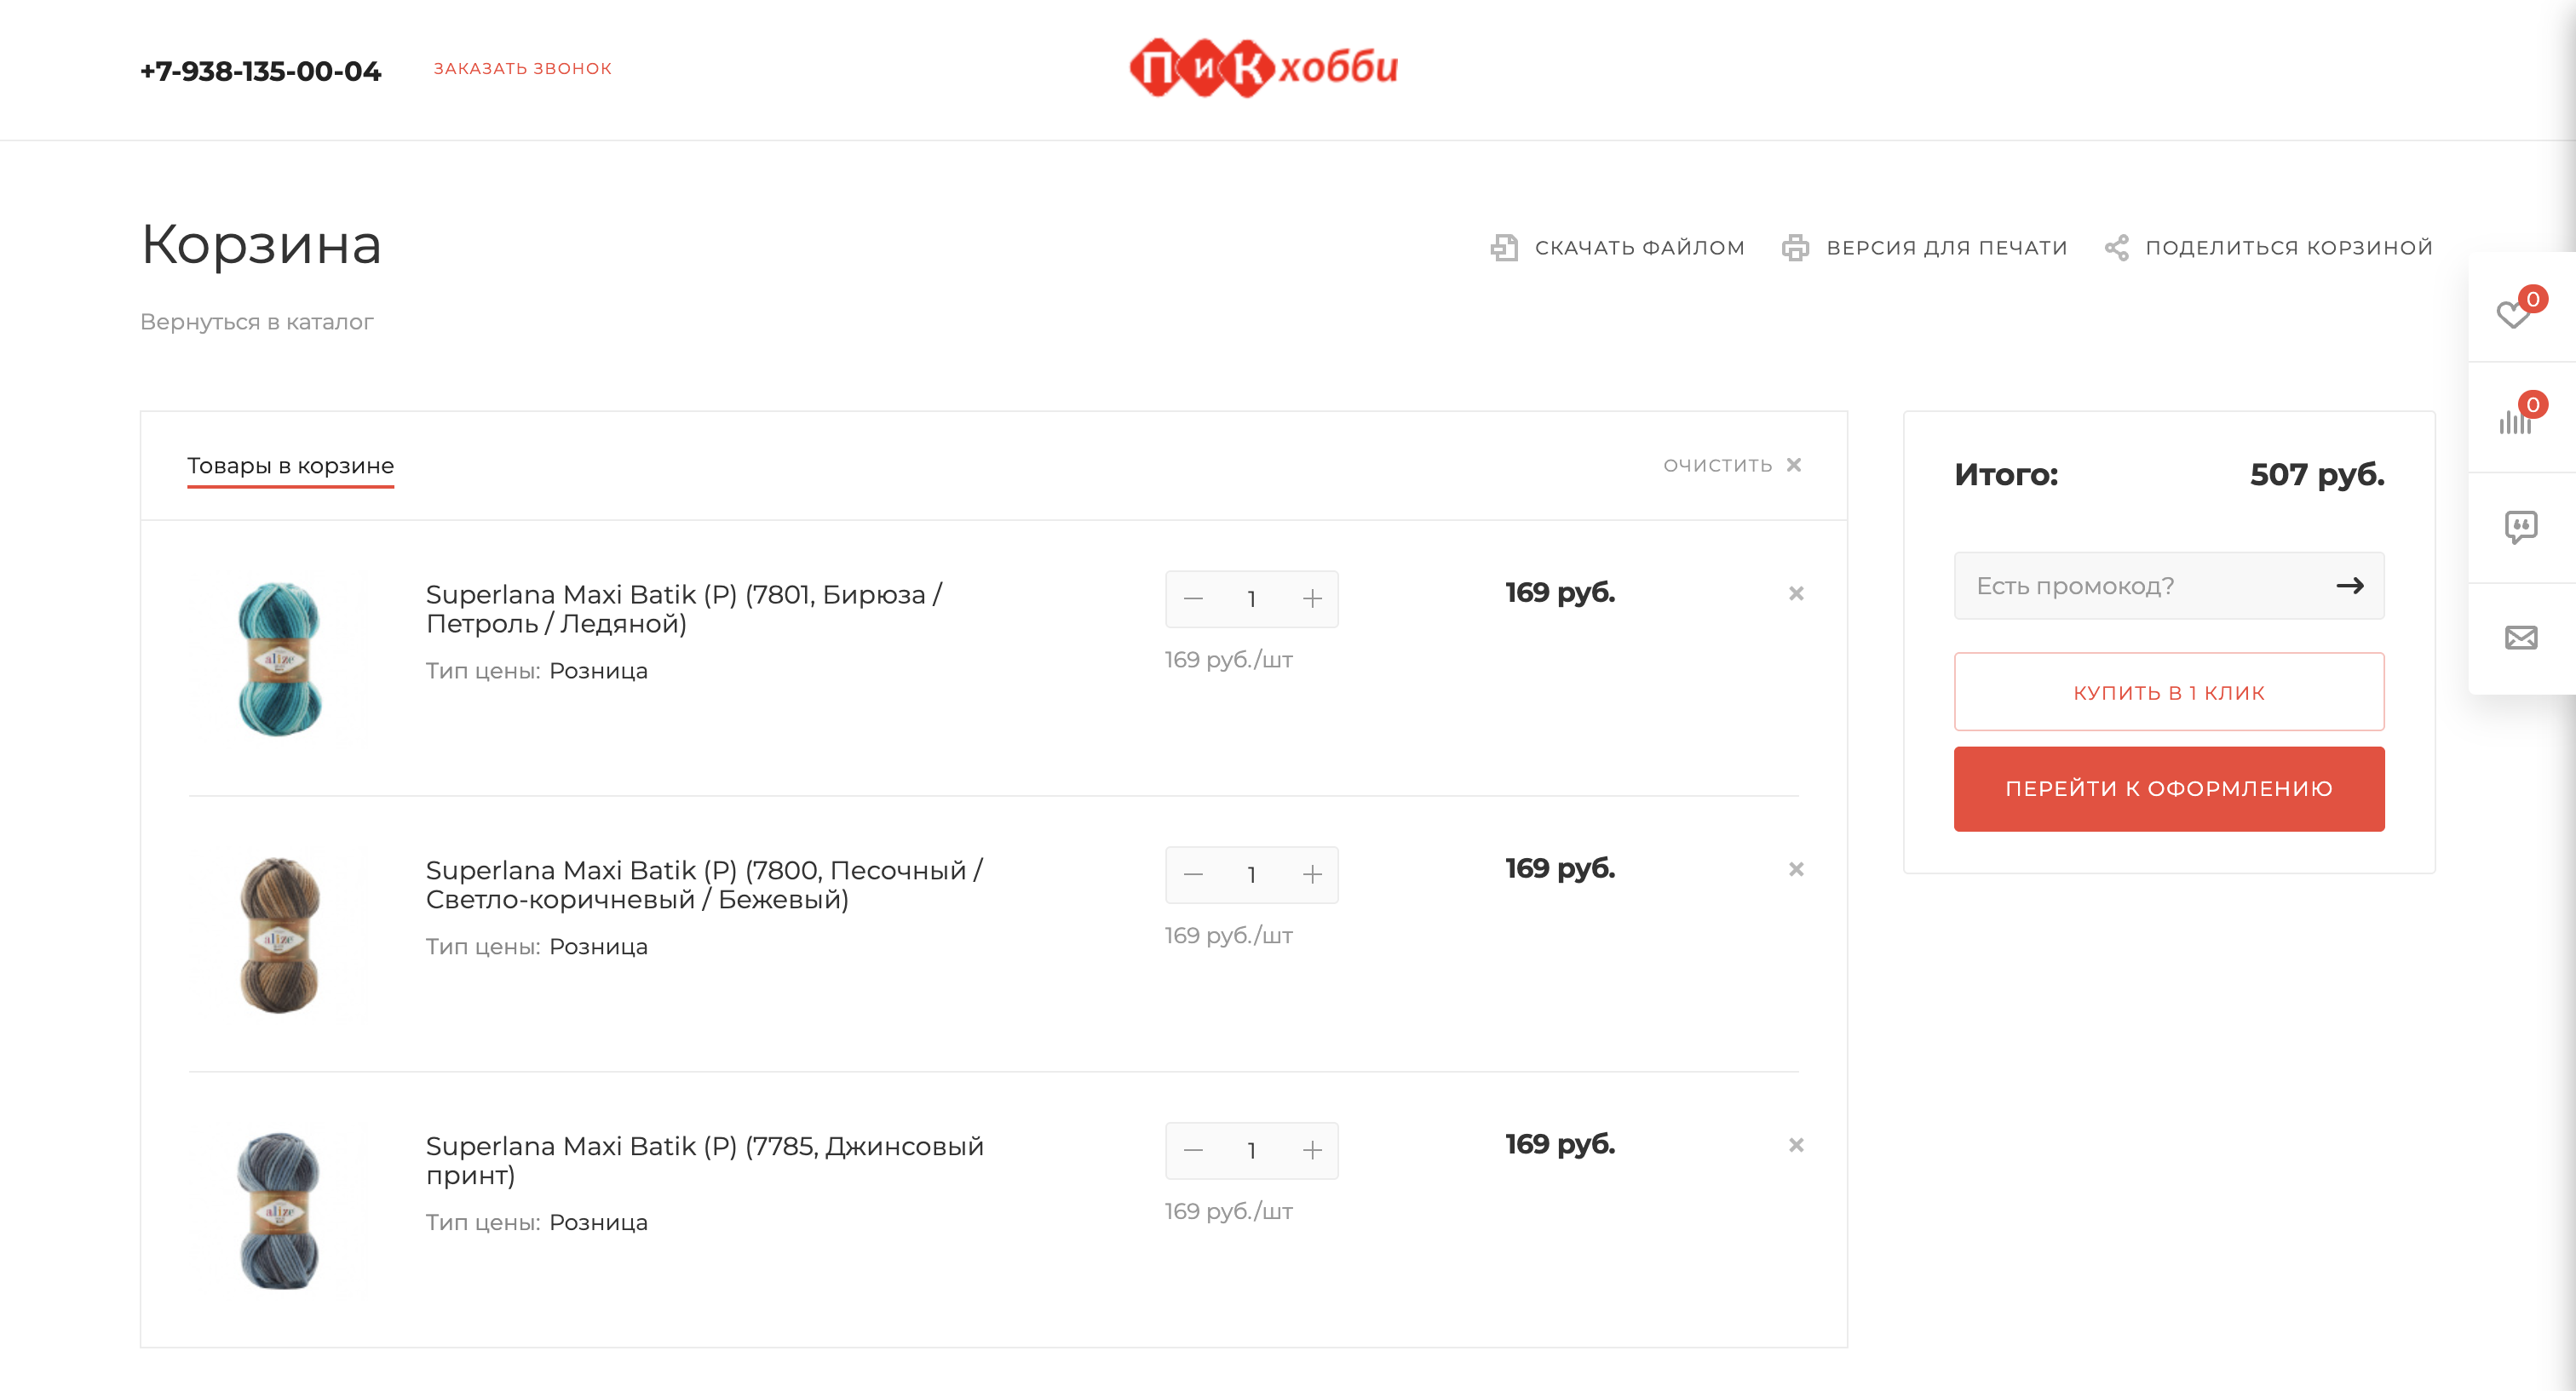This screenshot has height=1391, width=2576.
Task: Apply promo code with the arrow icon
Action: [2350, 586]
